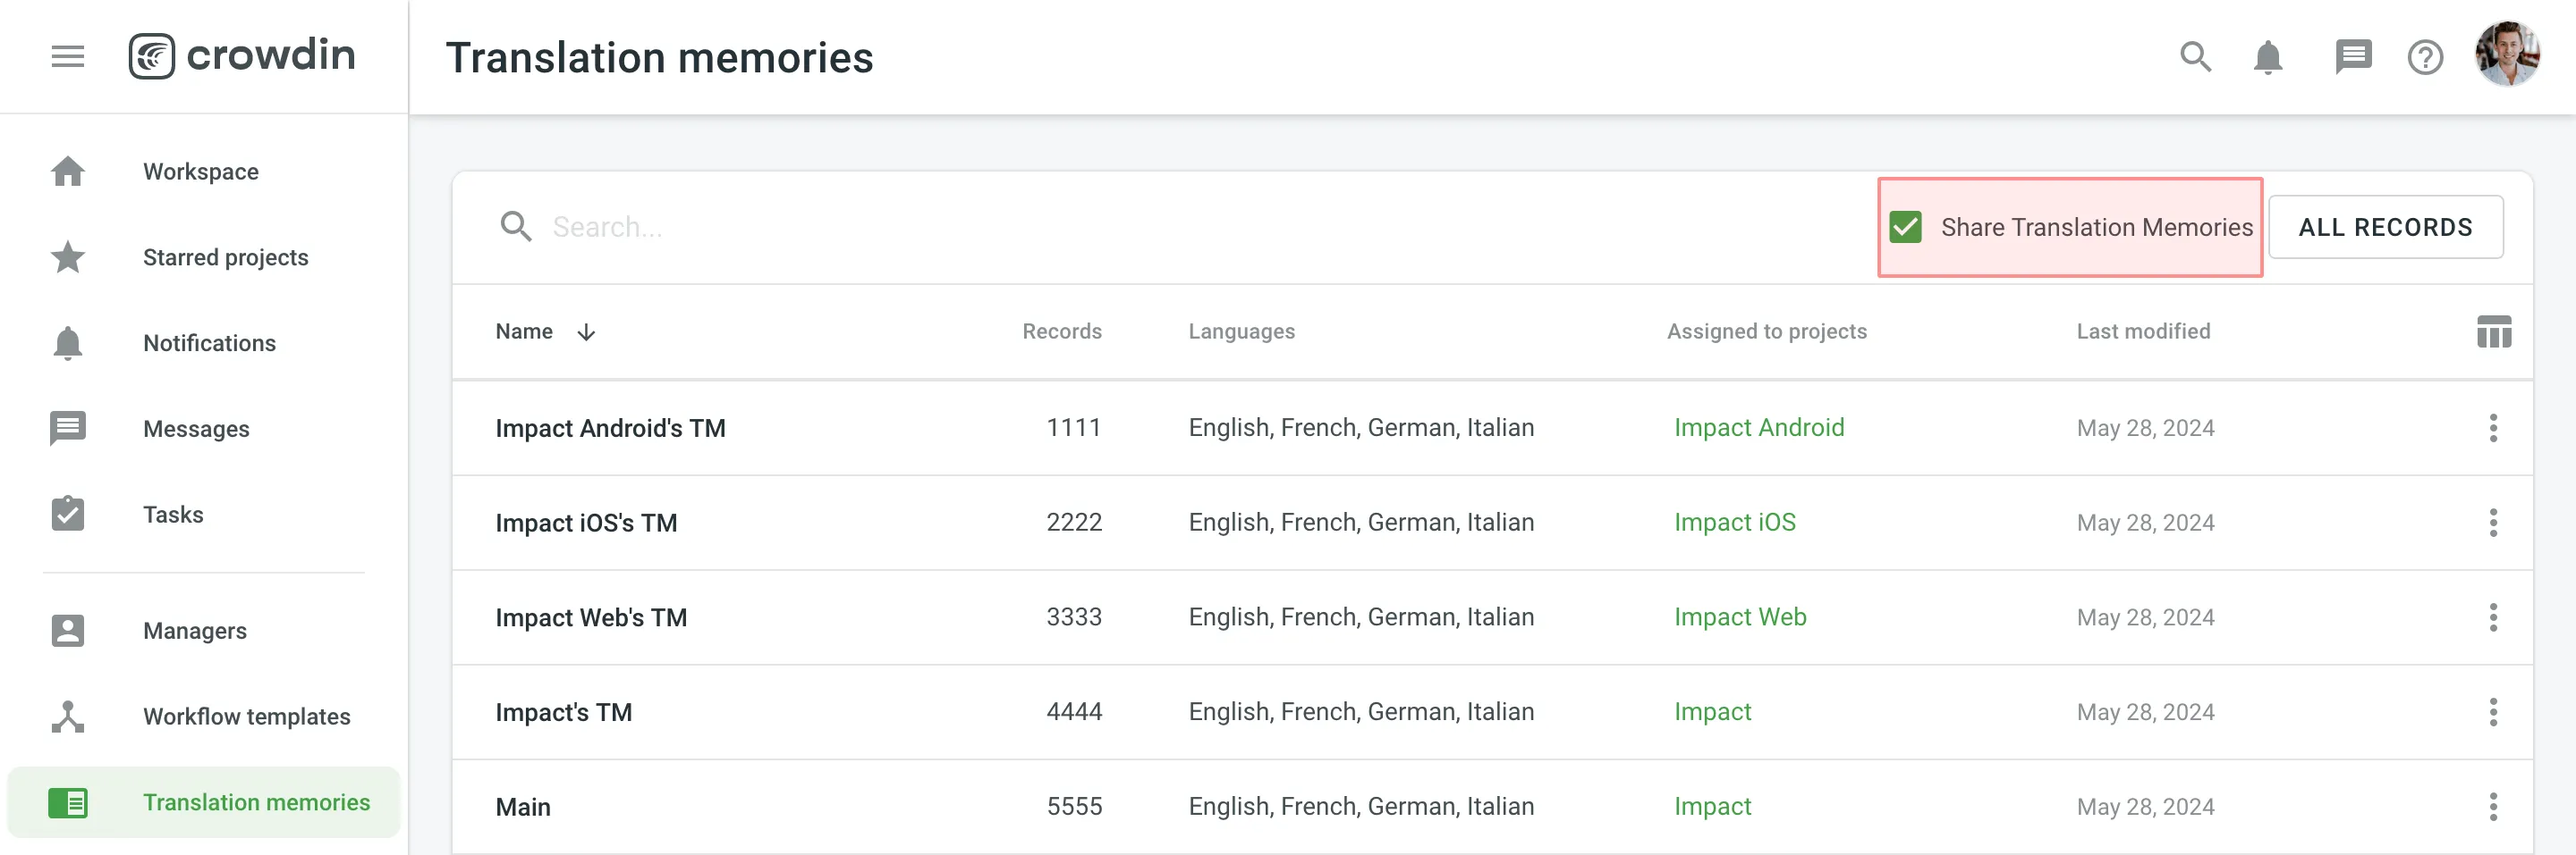2576x855 pixels.
Task: Focus the Search translation memories field
Action: (1180, 227)
